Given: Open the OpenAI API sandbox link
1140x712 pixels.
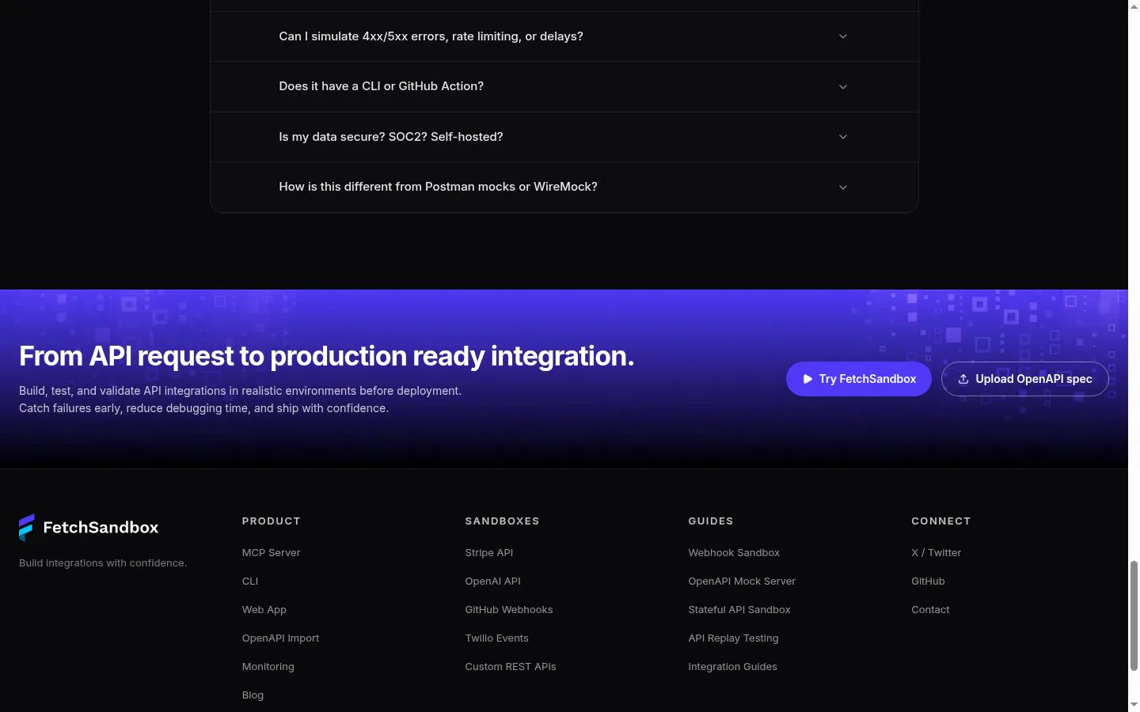Looking at the screenshot, I should point(493,581).
